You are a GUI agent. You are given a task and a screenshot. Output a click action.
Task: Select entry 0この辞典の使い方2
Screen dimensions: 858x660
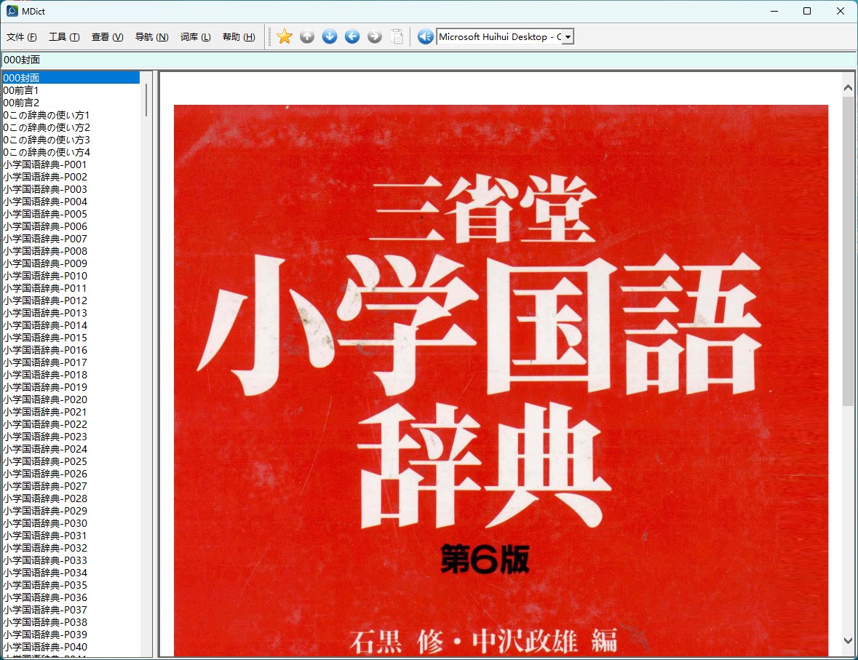click(x=71, y=127)
